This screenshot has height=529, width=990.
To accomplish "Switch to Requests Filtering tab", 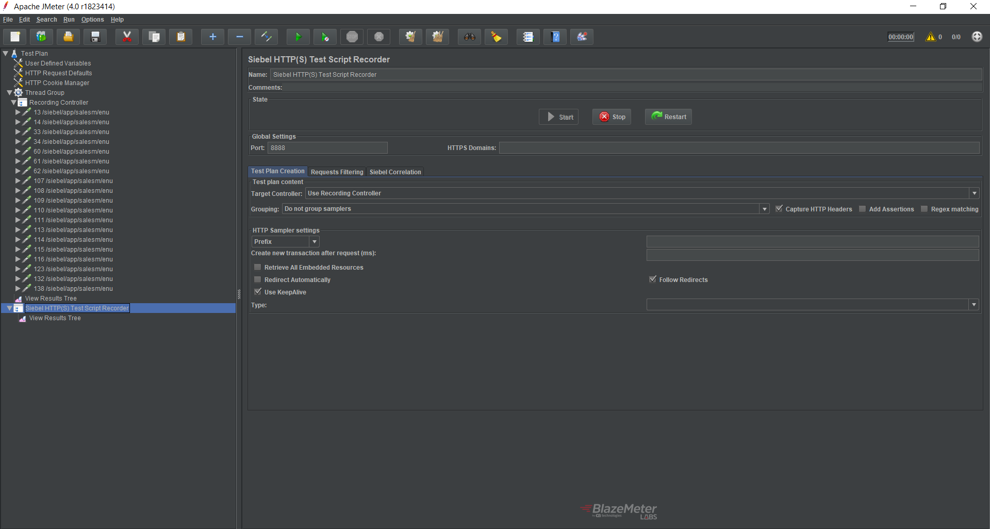I will (337, 172).
